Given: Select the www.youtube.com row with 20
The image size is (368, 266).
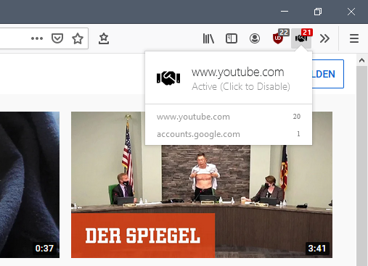Looking at the screenshot, I should [229, 117].
